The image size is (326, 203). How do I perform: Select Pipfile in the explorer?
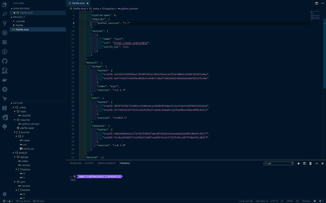[x=19, y=25]
